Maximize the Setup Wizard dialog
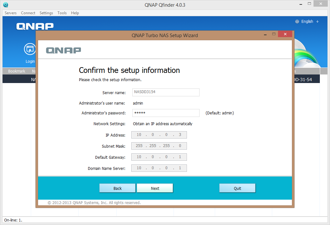This screenshot has width=330, height=225. coord(274,34)
